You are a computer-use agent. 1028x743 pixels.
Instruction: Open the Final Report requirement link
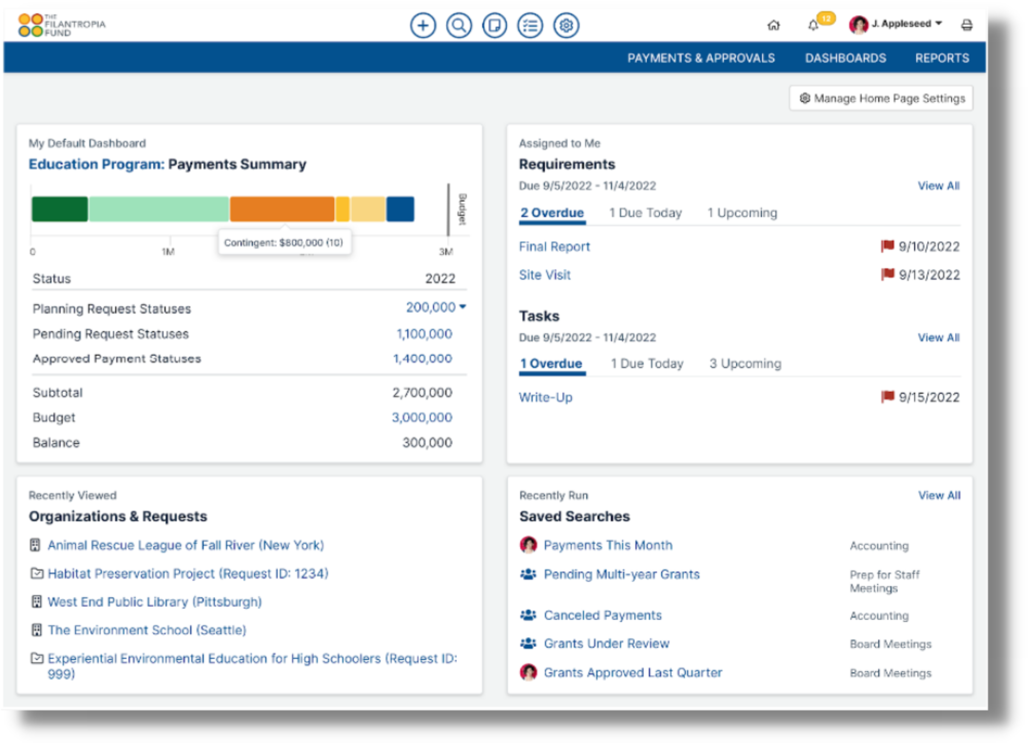(x=554, y=247)
